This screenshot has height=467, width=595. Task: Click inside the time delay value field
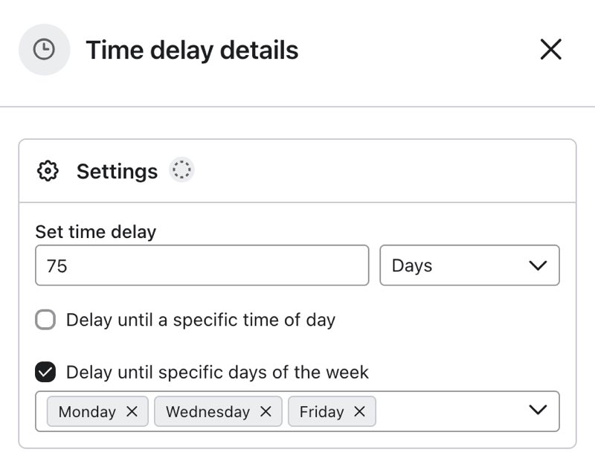click(201, 265)
